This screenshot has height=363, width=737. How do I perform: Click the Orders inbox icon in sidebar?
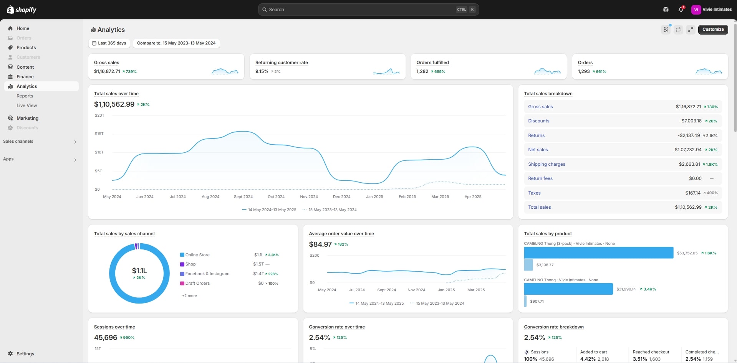click(10, 38)
